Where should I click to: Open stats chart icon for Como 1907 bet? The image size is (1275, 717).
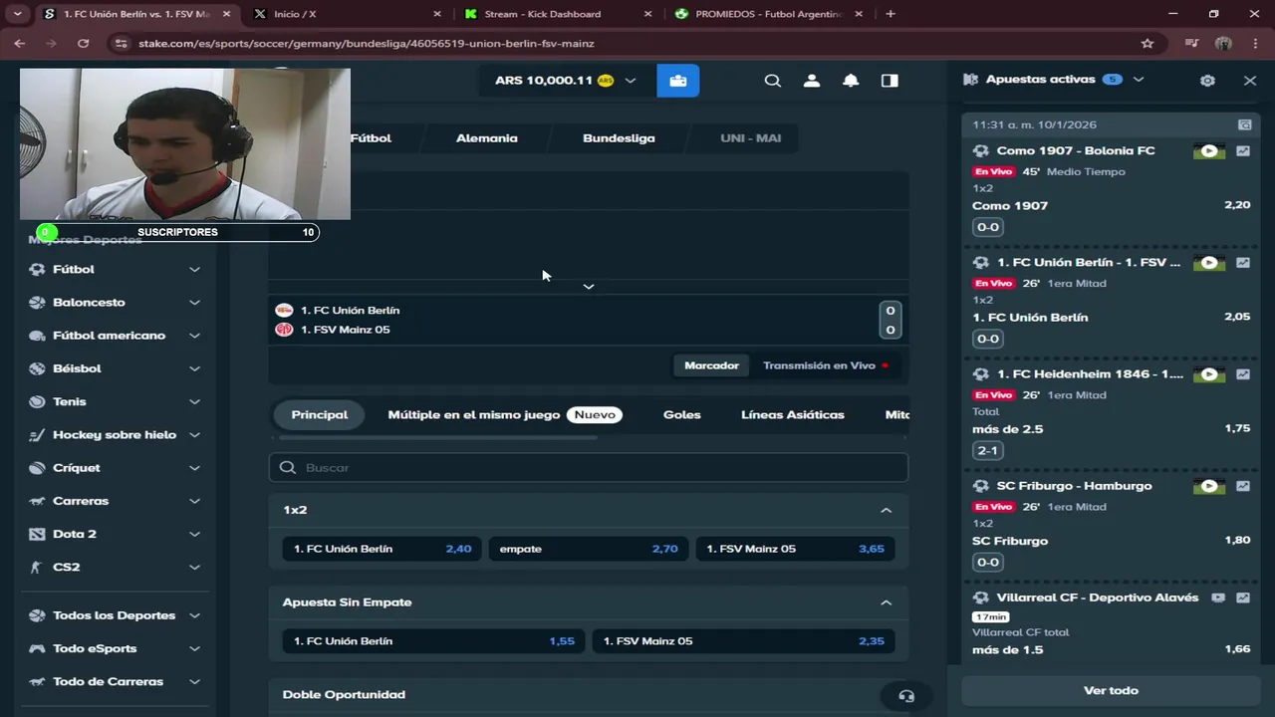point(1243,151)
